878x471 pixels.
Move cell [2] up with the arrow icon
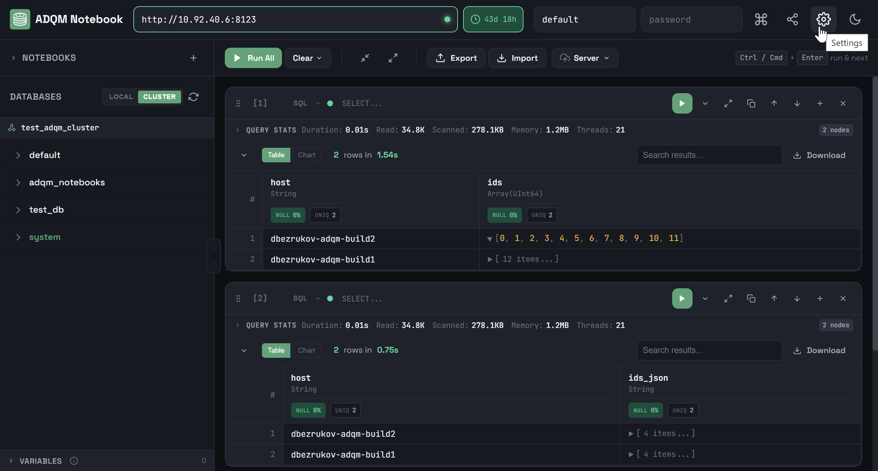click(774, 298)
